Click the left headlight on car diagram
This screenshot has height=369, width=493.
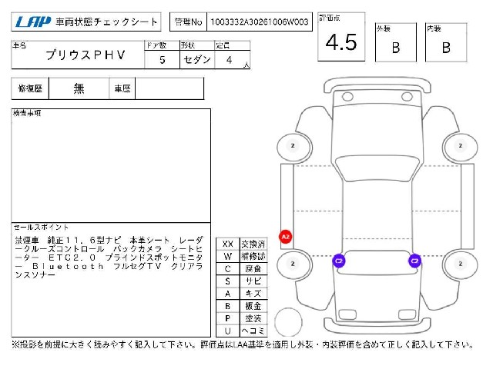click(x=347, y=96)
